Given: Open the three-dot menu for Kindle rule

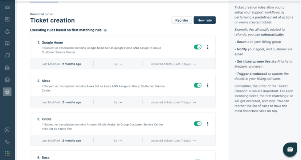Looking at the screenshot, I should tap(208, 124).
